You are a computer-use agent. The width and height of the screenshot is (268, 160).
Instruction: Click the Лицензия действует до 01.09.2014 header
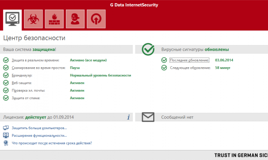tap(38, 117)
